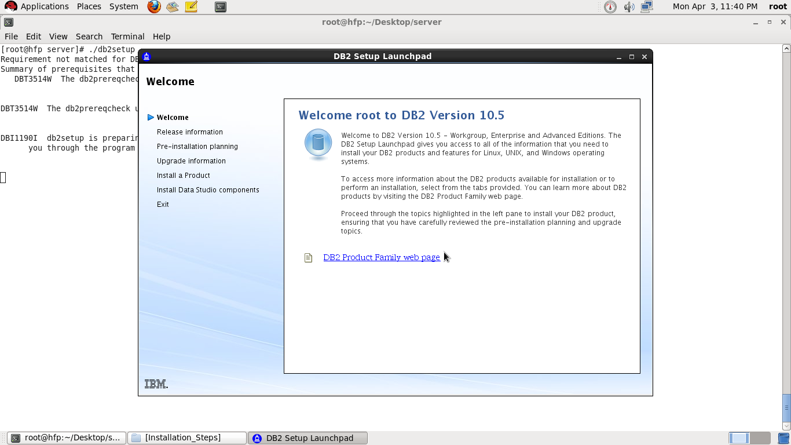Screen dimensions: 791x445
Task: Click the terminal launcher icon in the top panel
Action: (x=220, y=7)
